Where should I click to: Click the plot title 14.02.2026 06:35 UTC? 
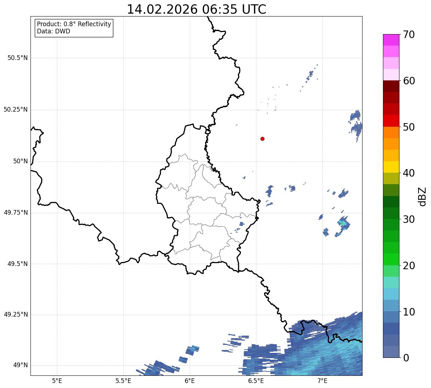tap(196, 9)
